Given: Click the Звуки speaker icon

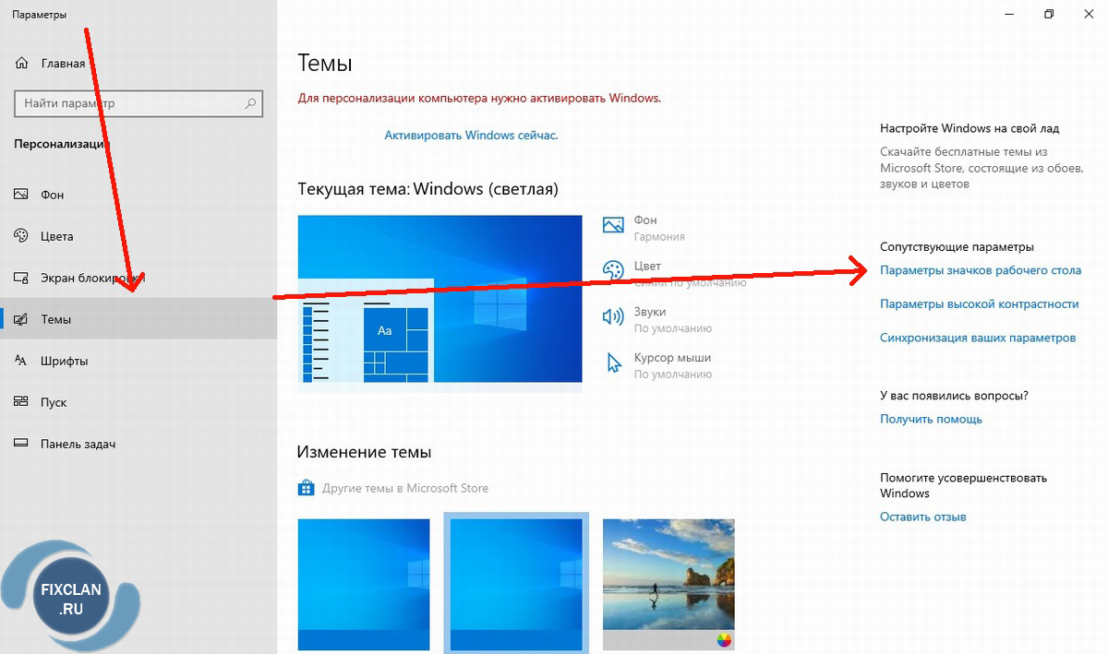Looking at the screenshot, I should (x=613, y=316).
